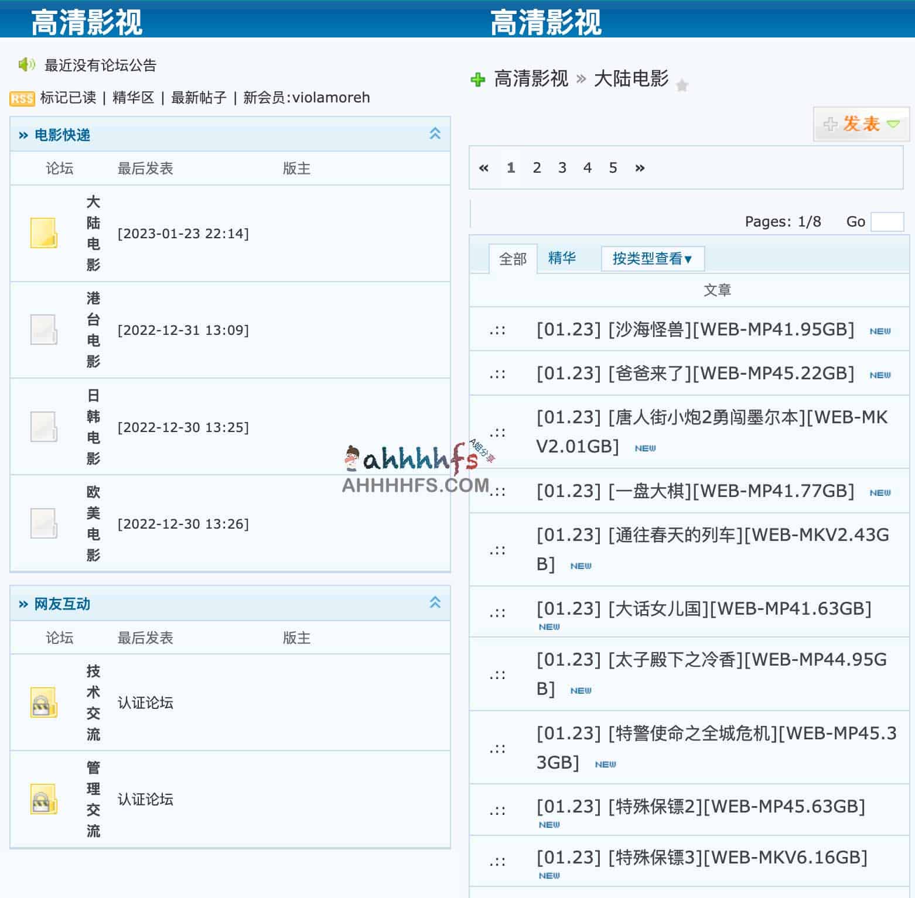Open the 日韩电影 folder icon

point(43,427)
